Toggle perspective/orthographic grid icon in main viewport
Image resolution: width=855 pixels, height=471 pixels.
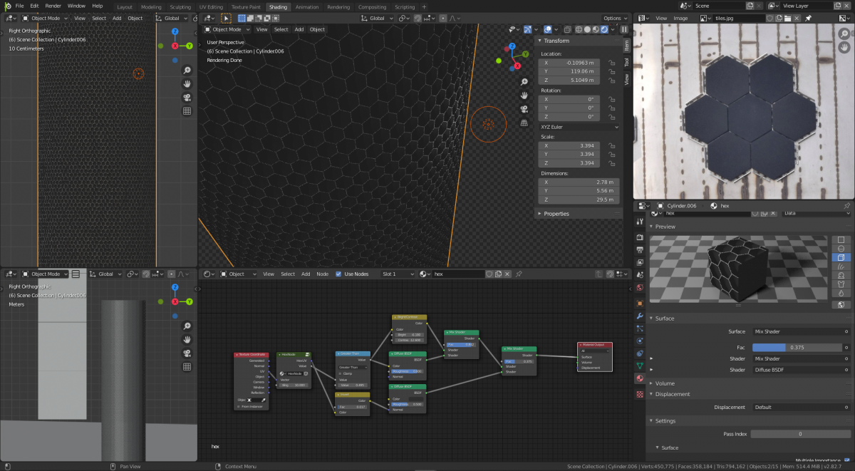pos(524,123)
